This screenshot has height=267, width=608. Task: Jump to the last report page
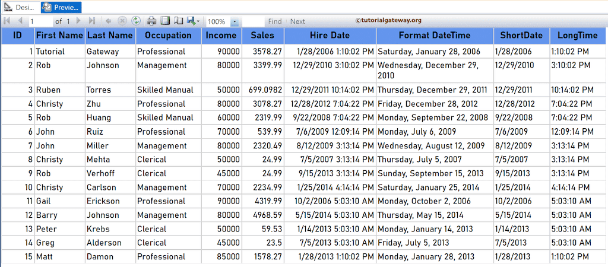(91, 21)
